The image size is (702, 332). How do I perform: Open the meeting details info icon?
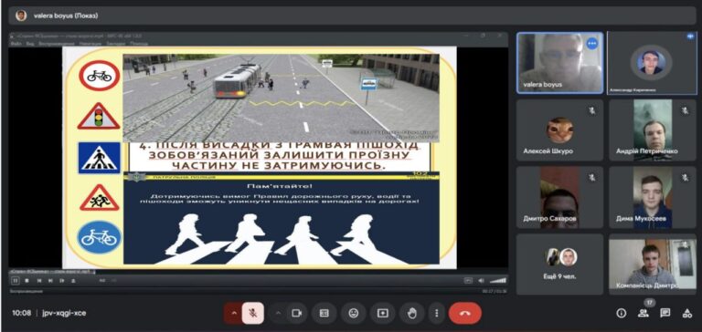(621, 313)
